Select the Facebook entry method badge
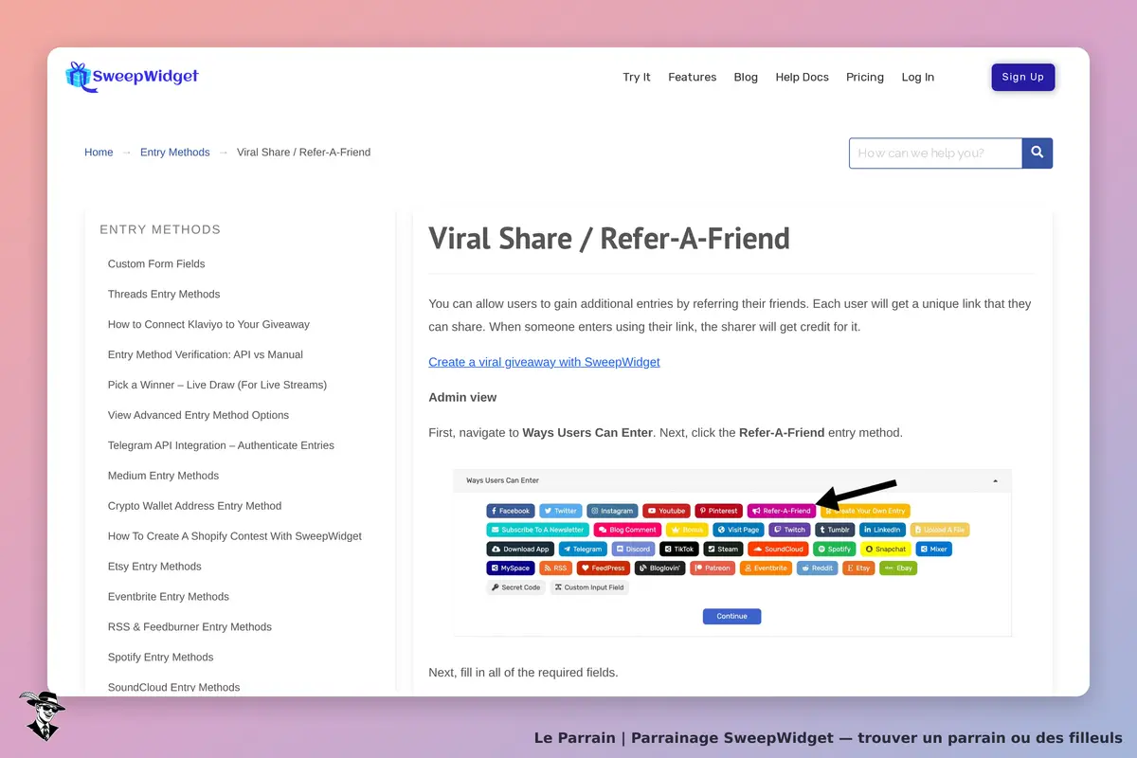 coord(511,511)
